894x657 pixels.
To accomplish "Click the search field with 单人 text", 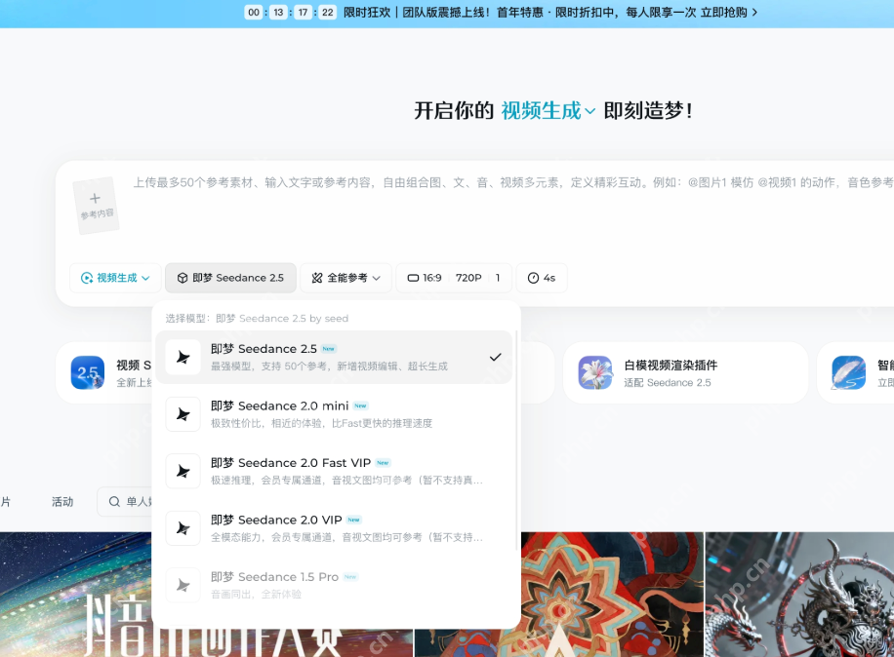I will click(125, 502).
